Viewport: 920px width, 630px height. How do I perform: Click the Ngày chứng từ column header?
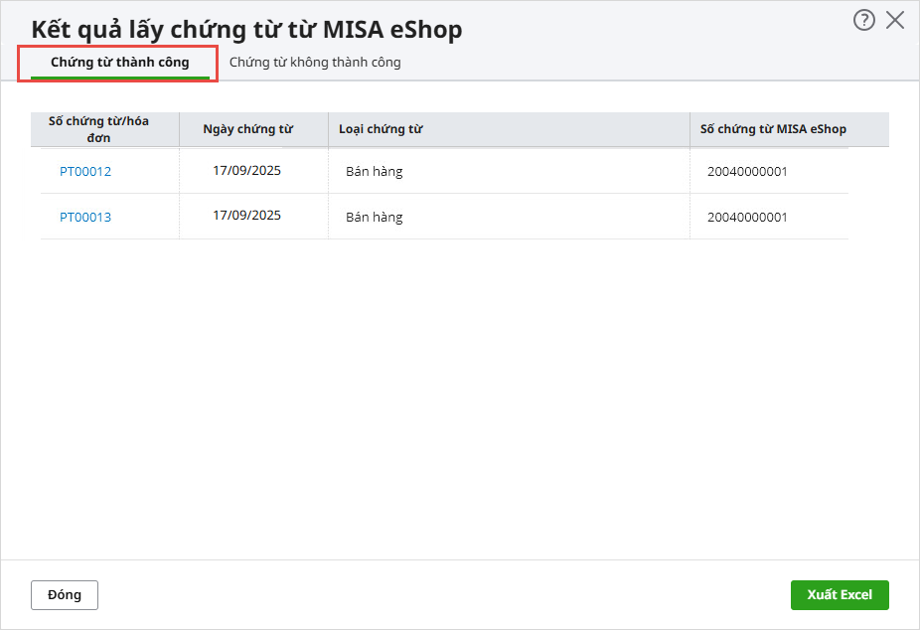click(x=248, y=129)
